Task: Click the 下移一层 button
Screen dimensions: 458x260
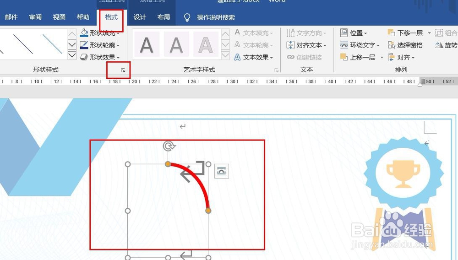Action: (x=405, y=33)
